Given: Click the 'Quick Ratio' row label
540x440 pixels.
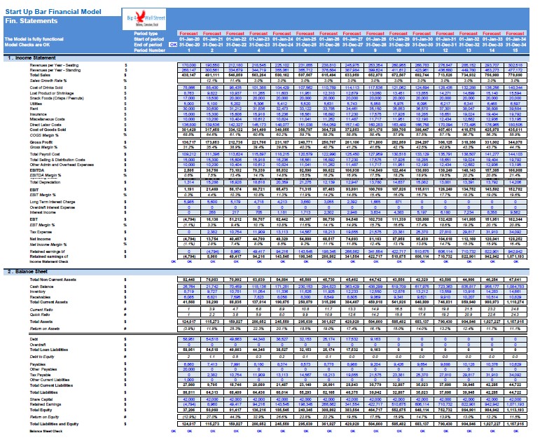Looking at the screenshot, I should [40, 315].
